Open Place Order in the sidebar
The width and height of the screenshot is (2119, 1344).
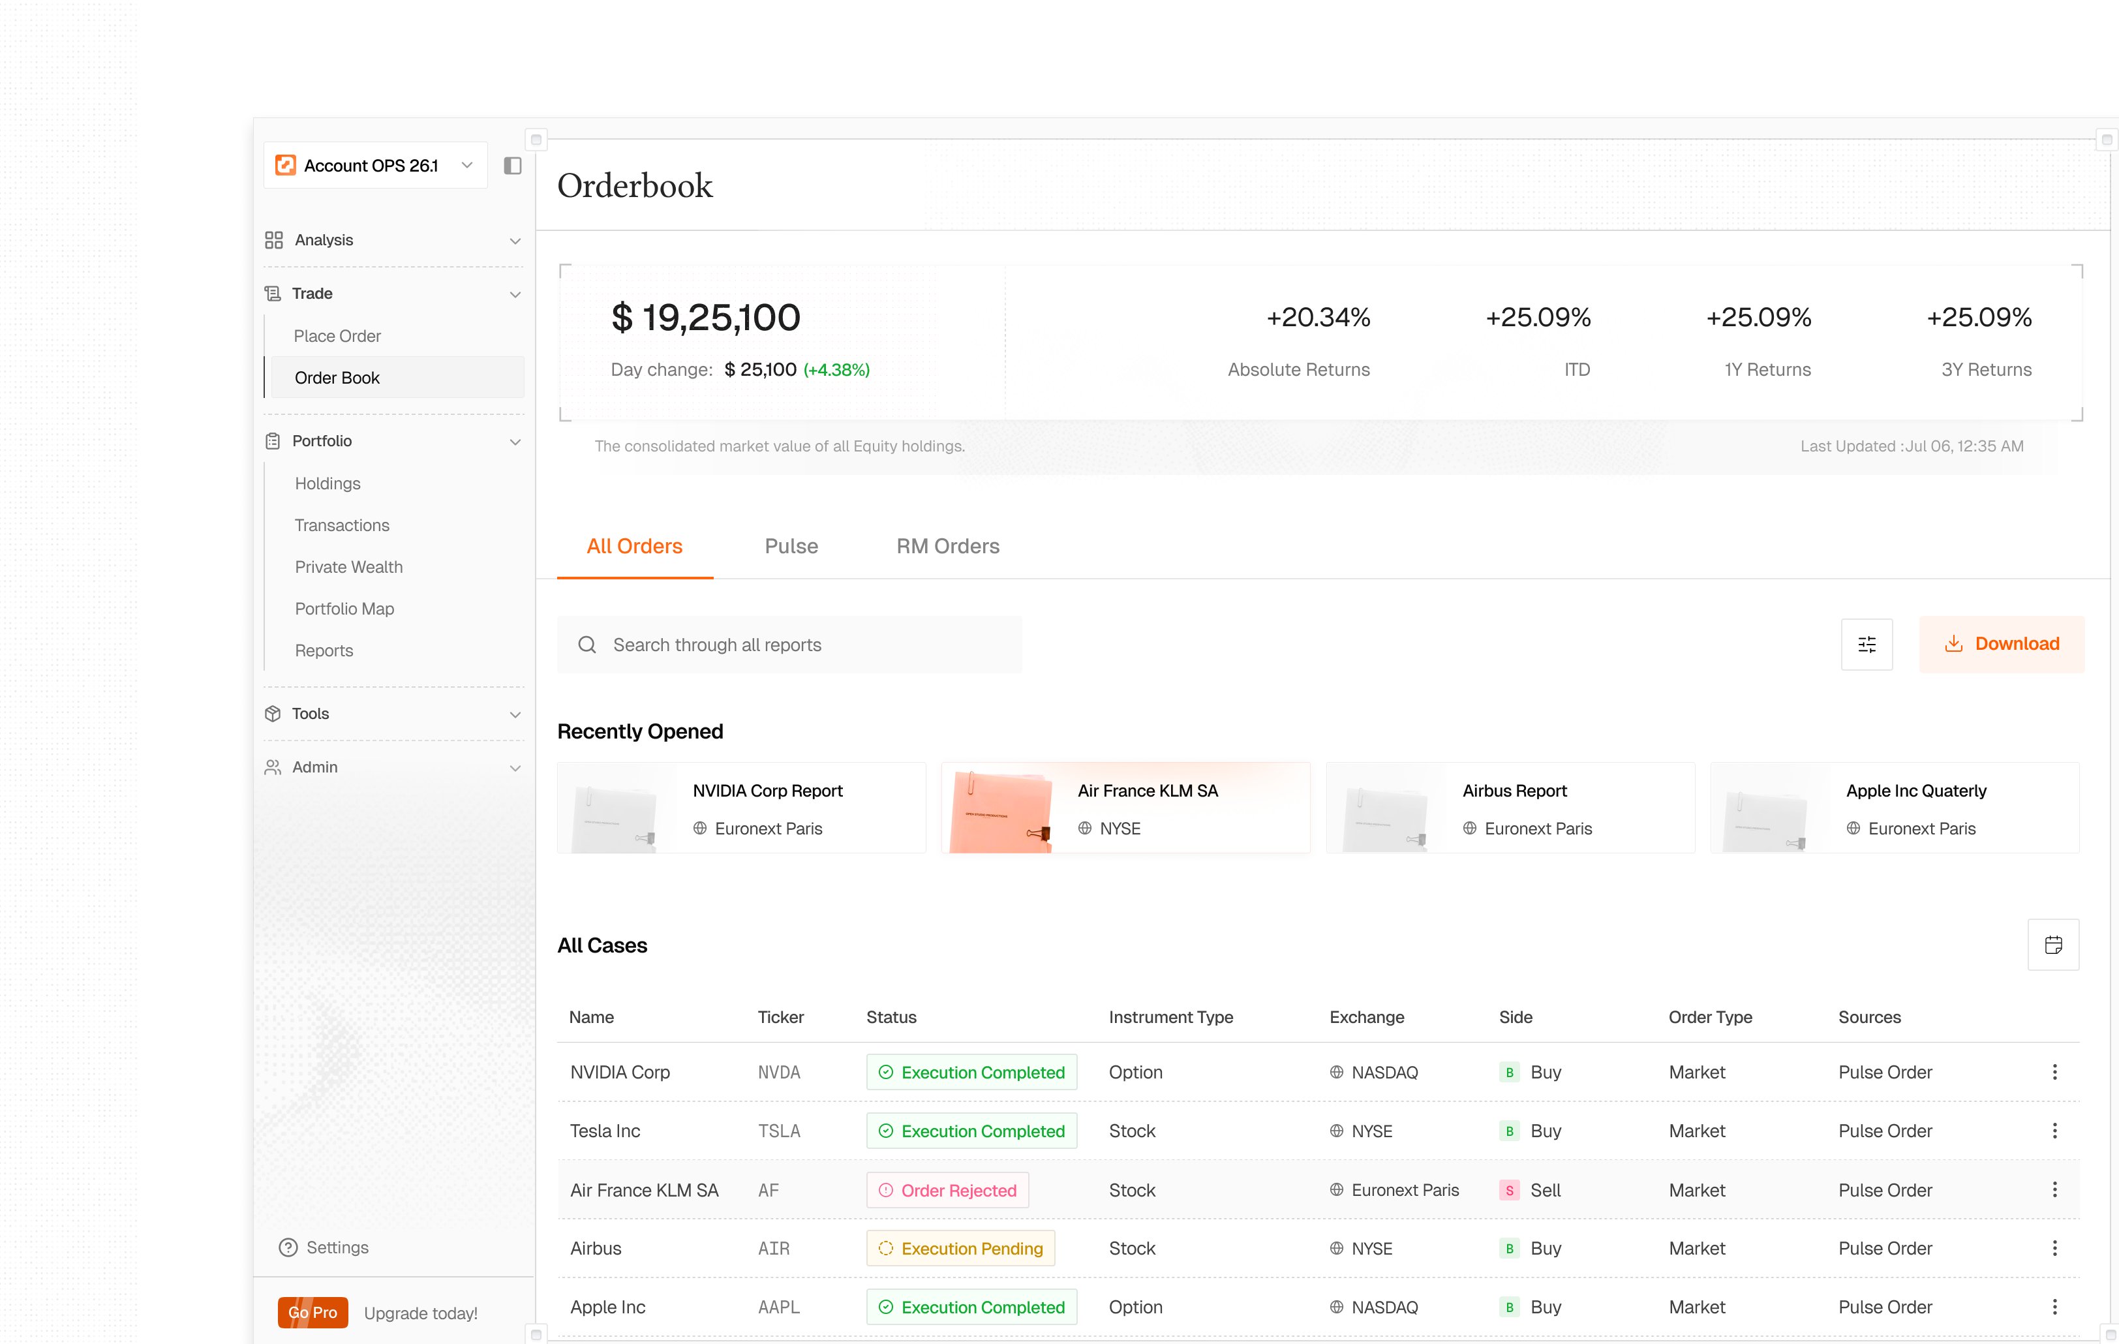[337, 336]
